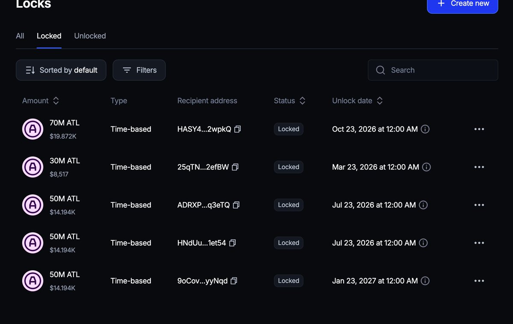This screenshot has height=324, width=513.
Task: Select the Locked tab
Action: pos(49,36)
